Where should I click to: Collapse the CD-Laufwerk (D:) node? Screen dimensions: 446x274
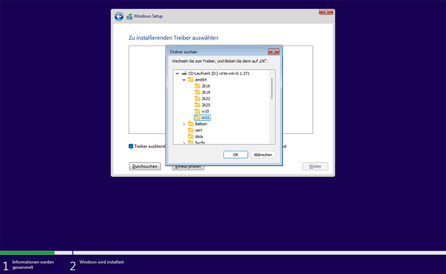point(177,74)
